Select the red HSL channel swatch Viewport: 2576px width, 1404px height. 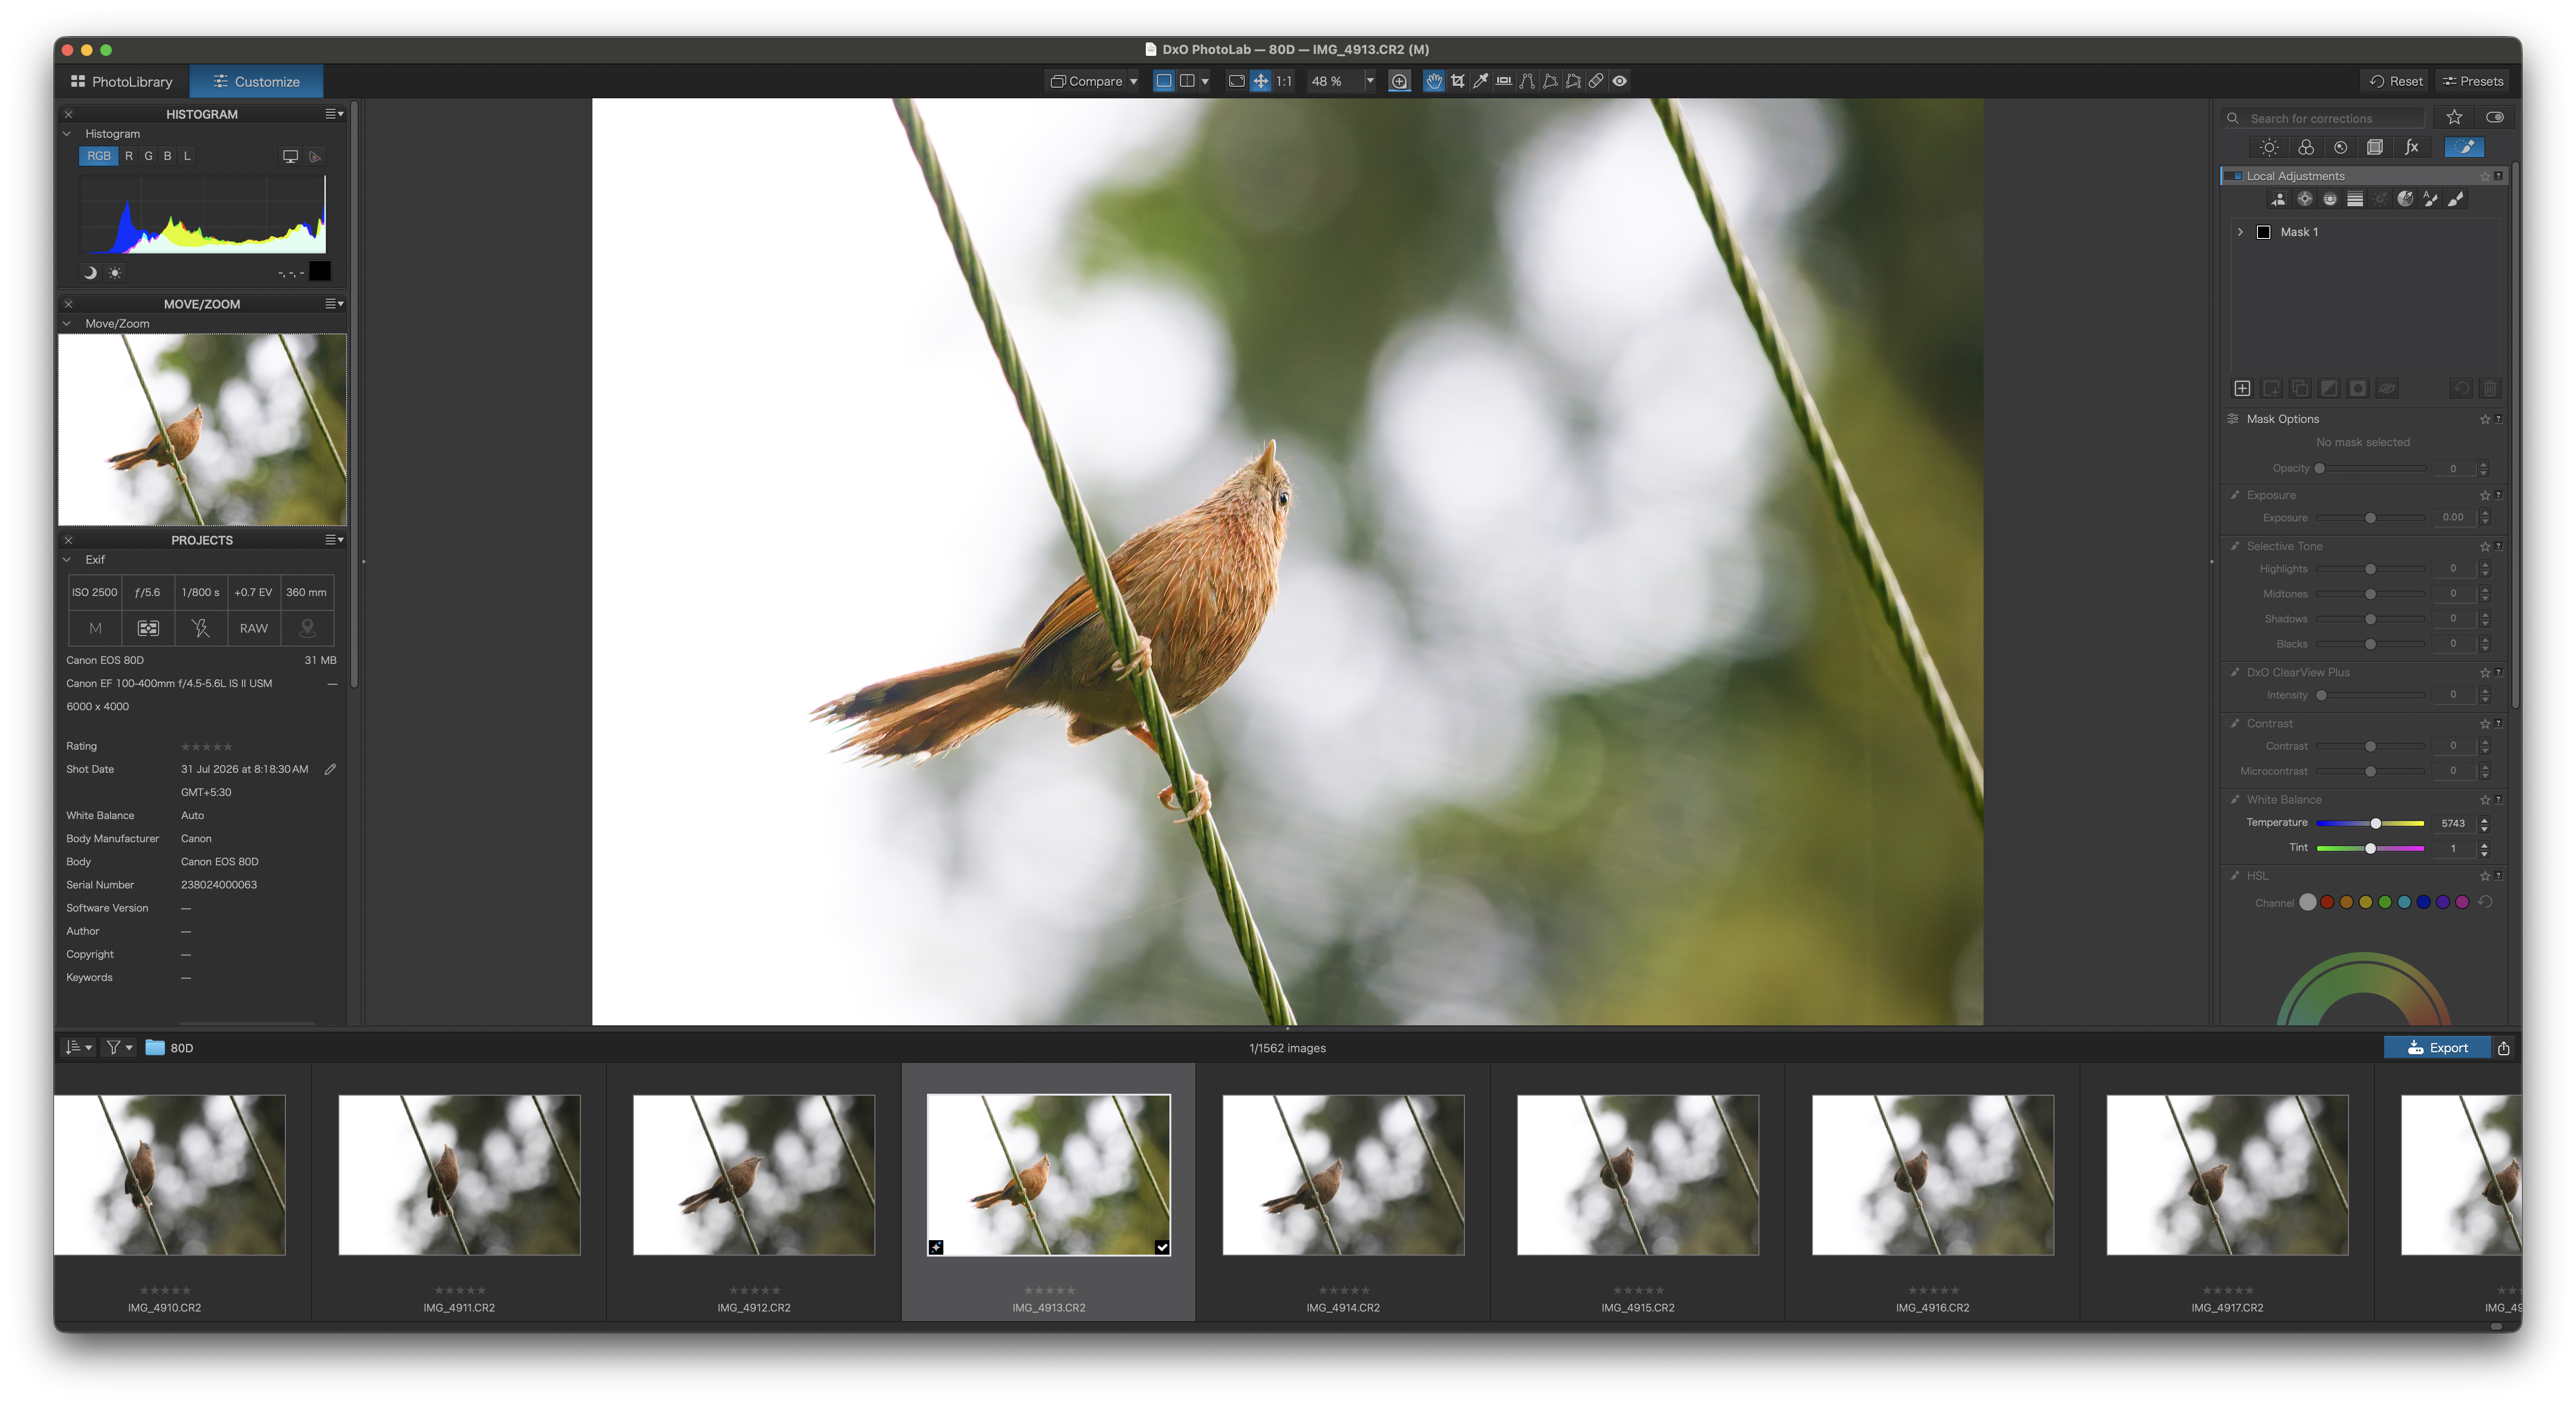coord(2327,902)
